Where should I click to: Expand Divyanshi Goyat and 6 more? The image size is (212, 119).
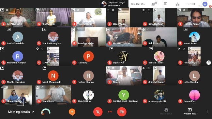click(x=114, y=4)
